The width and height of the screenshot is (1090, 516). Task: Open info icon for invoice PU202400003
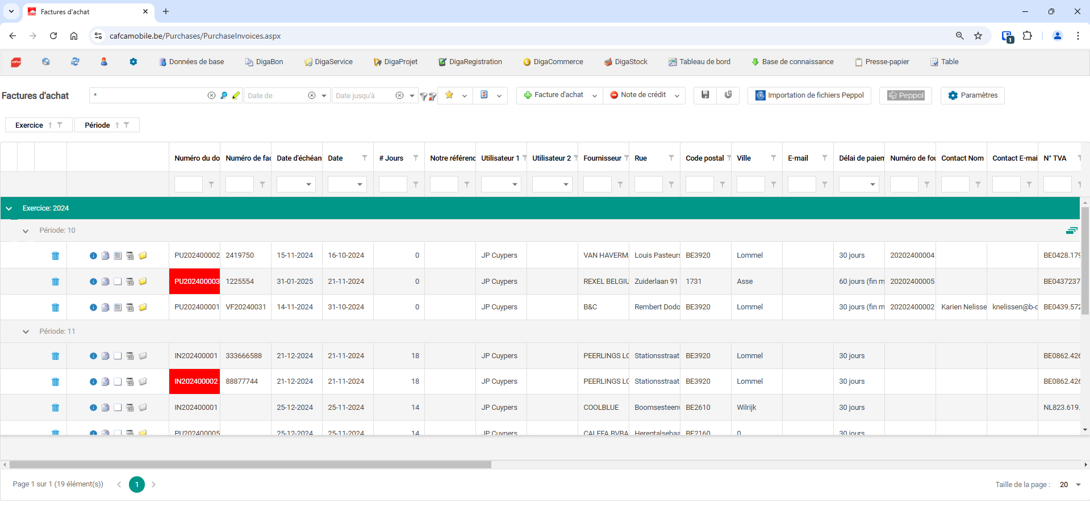click(x=93, y=282)
